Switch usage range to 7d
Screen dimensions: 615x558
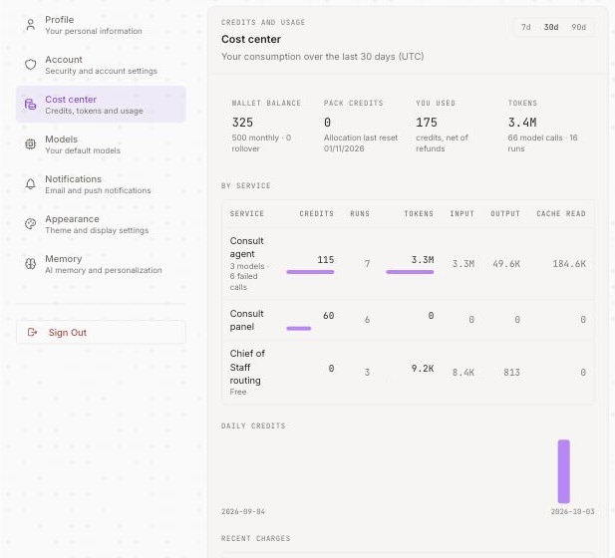coord(526,27)
